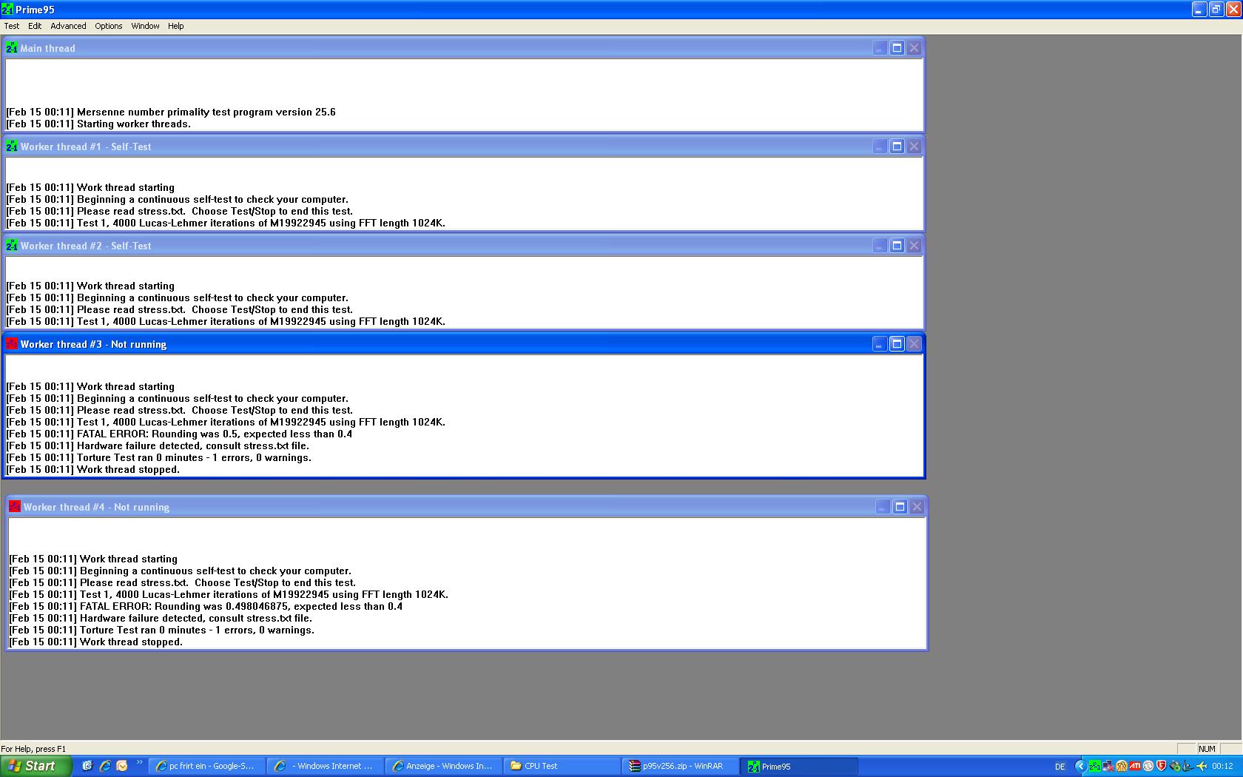Maximize the Main thread window
This screenshot has height=777, width=1243.
tap(897, 48)
